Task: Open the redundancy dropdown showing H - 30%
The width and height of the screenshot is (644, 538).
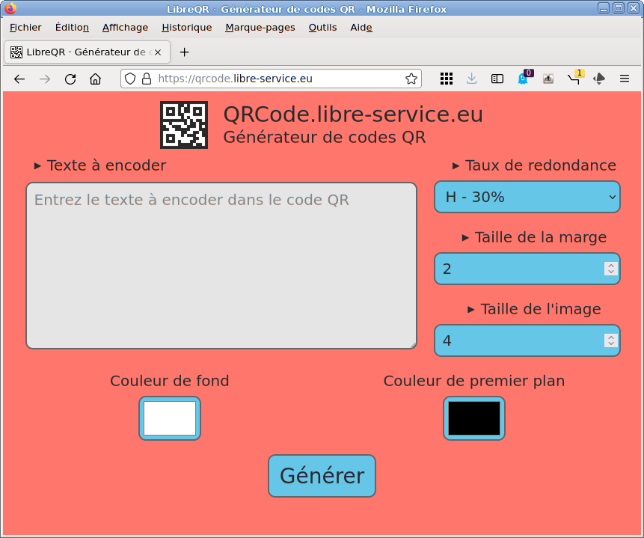Action: 527,198
